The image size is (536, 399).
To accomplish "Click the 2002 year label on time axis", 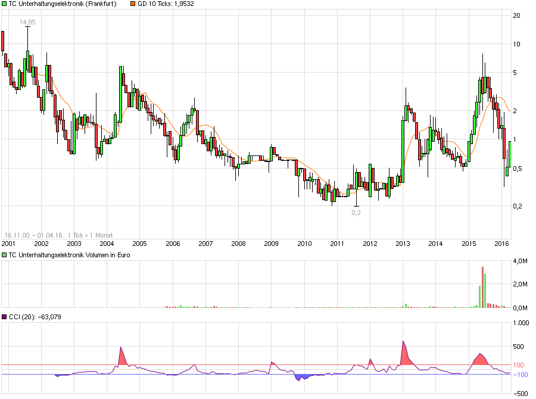I will click(41, 244).
